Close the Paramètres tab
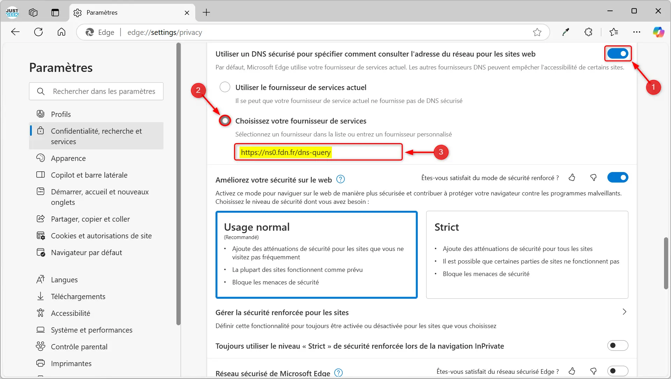Image resolution: width=671 pixels, height=379 pixels. pyautogui.click(x=187, y=13)
